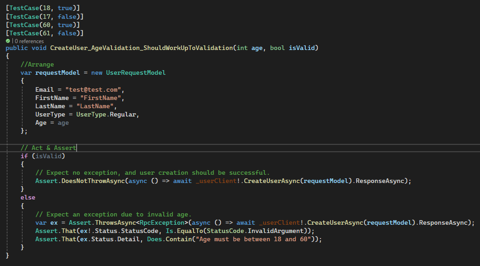
Task: Click the UserRequestModel type name
Action: pos(136,72)
